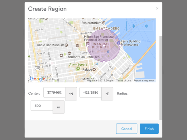Close the Create Region dialog

(157, 8)
